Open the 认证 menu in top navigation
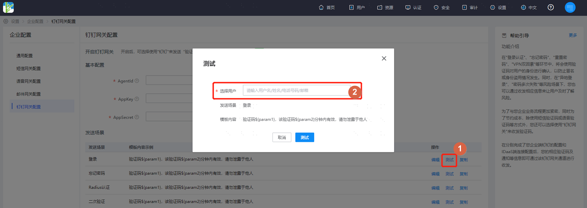Viewport: 587px width, 208px height. [x=414, y=7]
